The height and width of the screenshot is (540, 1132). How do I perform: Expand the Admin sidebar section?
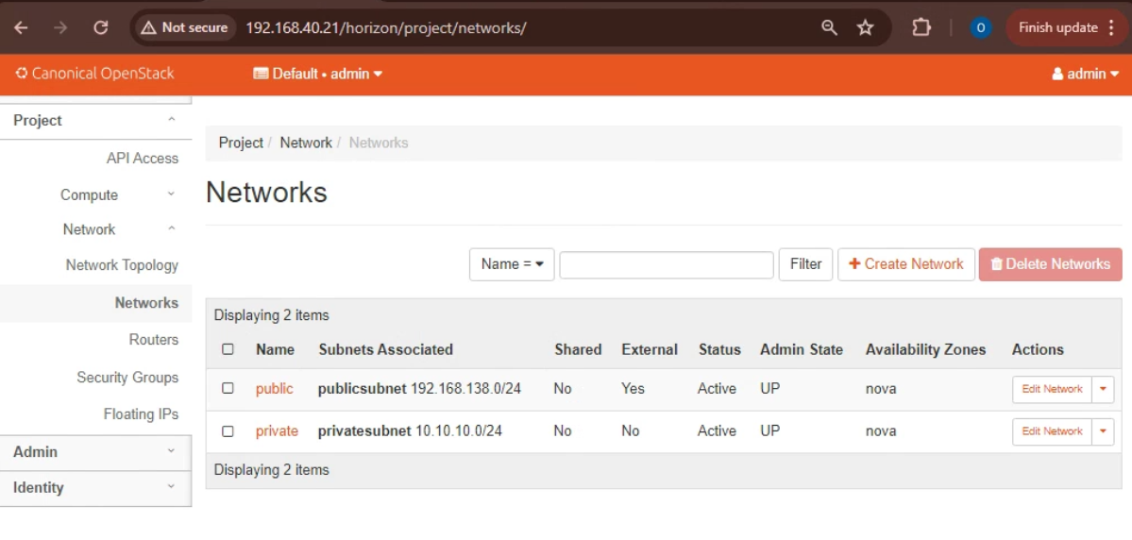point(94,451)
